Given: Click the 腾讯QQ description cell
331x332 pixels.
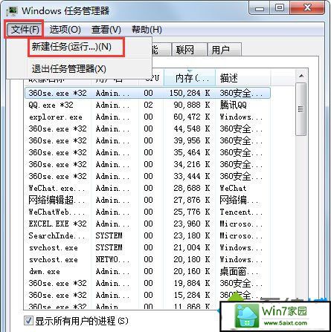Looking at the screenshot, I should (x=233, y=105).
